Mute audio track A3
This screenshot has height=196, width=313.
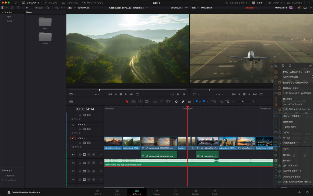pos(94,171)
